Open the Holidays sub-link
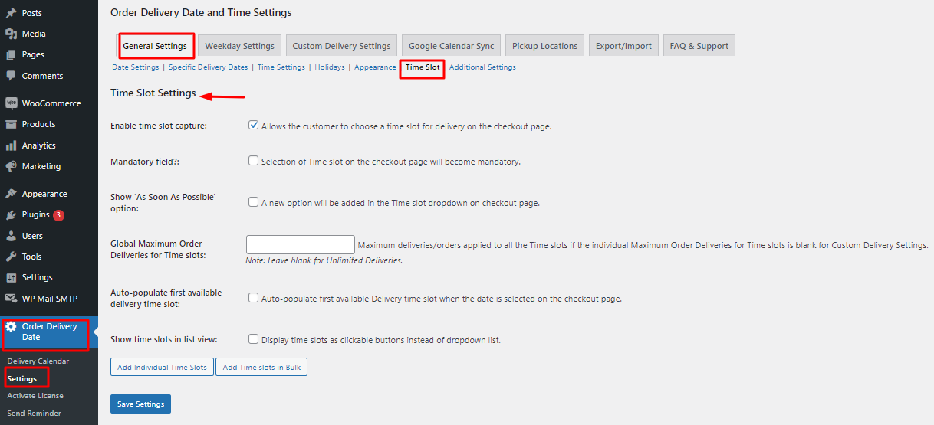 coord(330,67)
